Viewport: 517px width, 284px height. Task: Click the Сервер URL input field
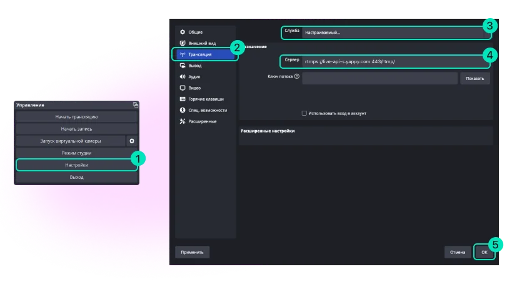click(x=394, y=62)
